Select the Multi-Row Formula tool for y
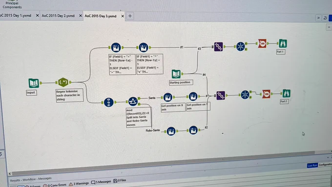 pos(144,47)
